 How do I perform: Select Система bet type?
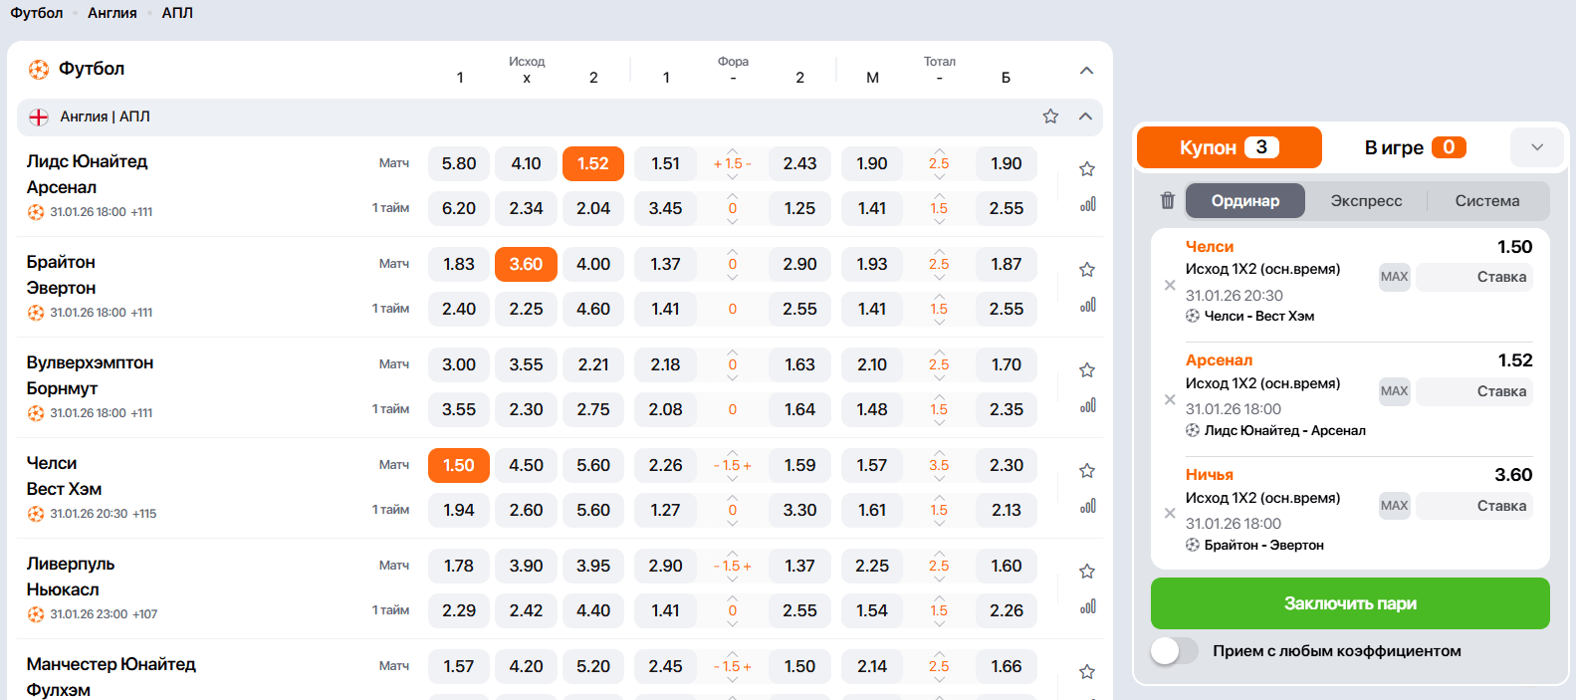[1487, 200]
